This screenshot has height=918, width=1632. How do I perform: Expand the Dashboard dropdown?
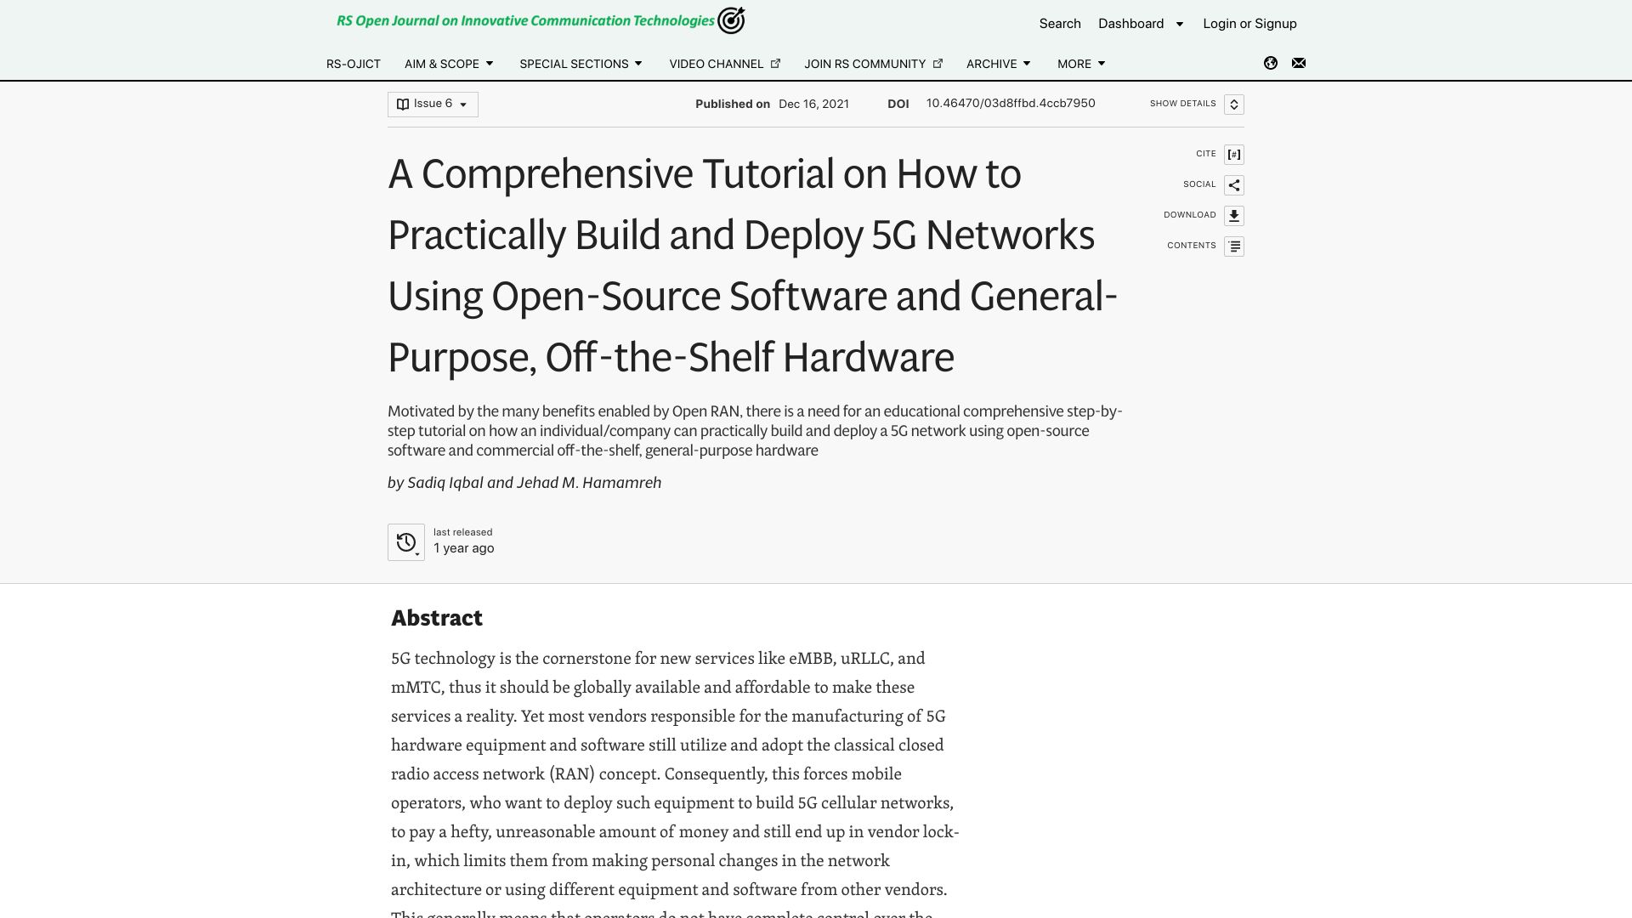coord(1141,24)
